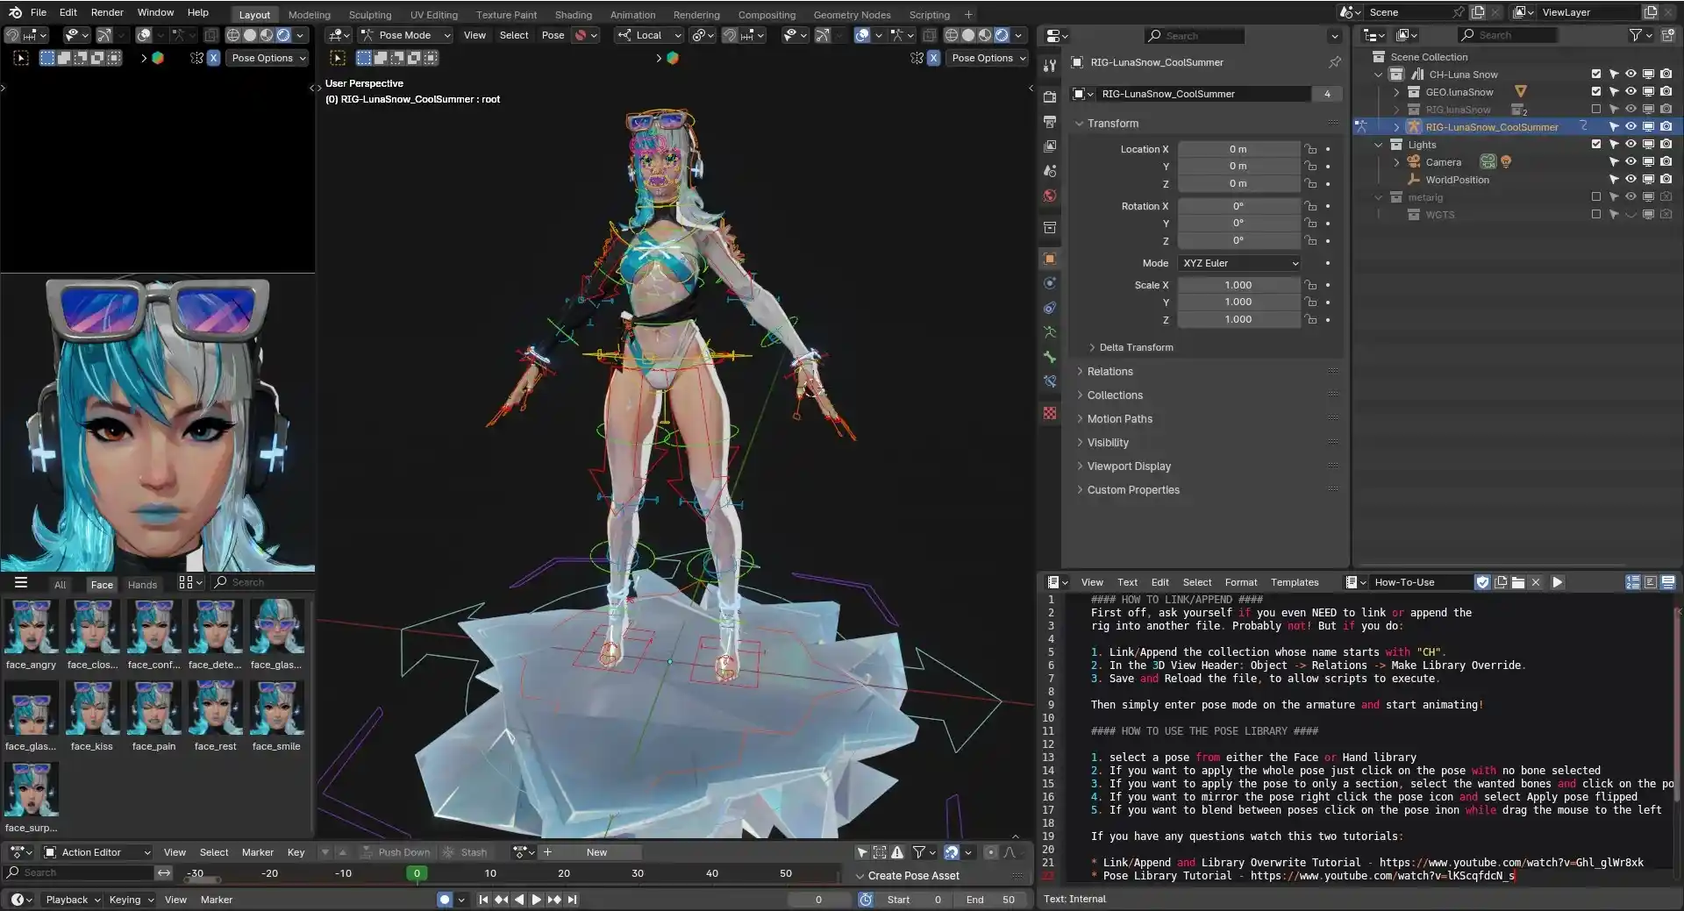The height and width of the screenshot is (911, 1684).
Task: Switch viewport to rendered shading mode
Action: tap(1003, 35)
